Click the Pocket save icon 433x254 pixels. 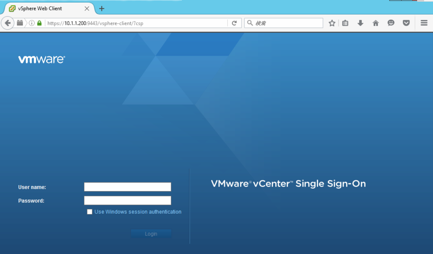point(406,23)
